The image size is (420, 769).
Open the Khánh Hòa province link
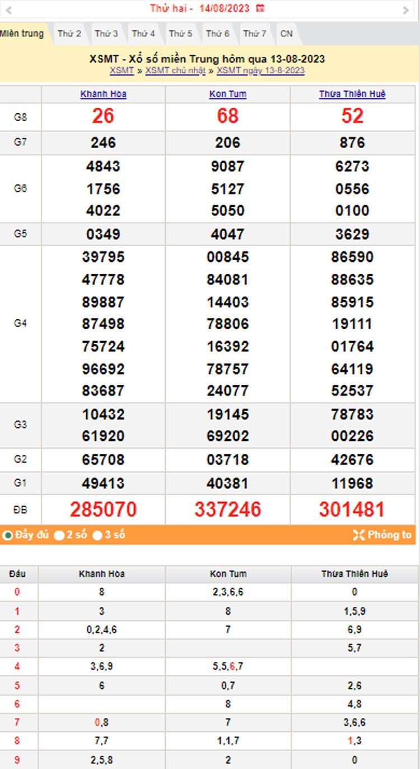click(104, 94)
